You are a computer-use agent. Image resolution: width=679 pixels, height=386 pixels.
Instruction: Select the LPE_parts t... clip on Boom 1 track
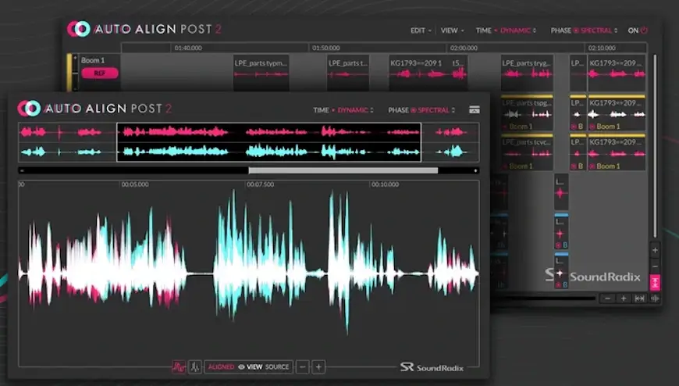(x=348, y=72)
